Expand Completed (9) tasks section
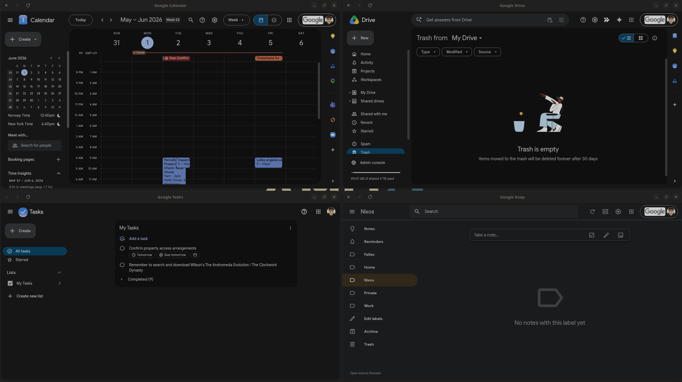Image resolution: width=682 pixels, height=382 pixels. tap(122, 279)
